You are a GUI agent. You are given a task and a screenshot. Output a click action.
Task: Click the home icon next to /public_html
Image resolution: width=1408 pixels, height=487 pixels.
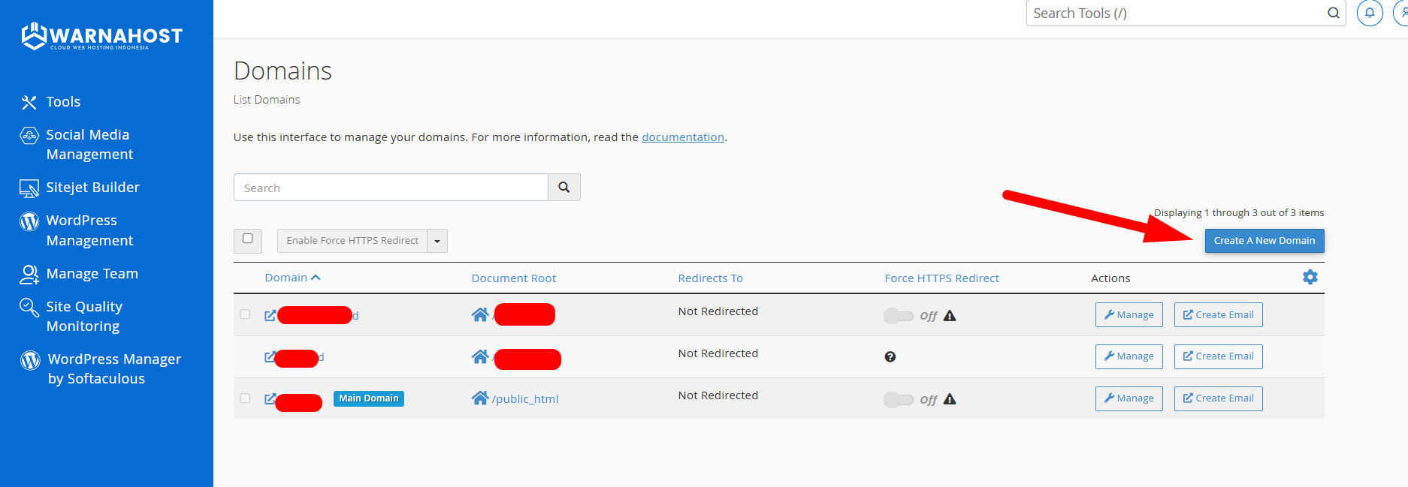coord(480,398)
